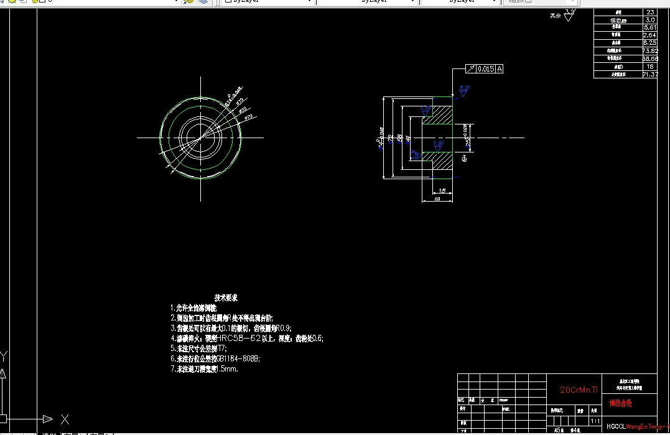Click gear table value 58.68
Image resolution: width=670 pixels, height=435 pixels.
(x=650, y=58)
